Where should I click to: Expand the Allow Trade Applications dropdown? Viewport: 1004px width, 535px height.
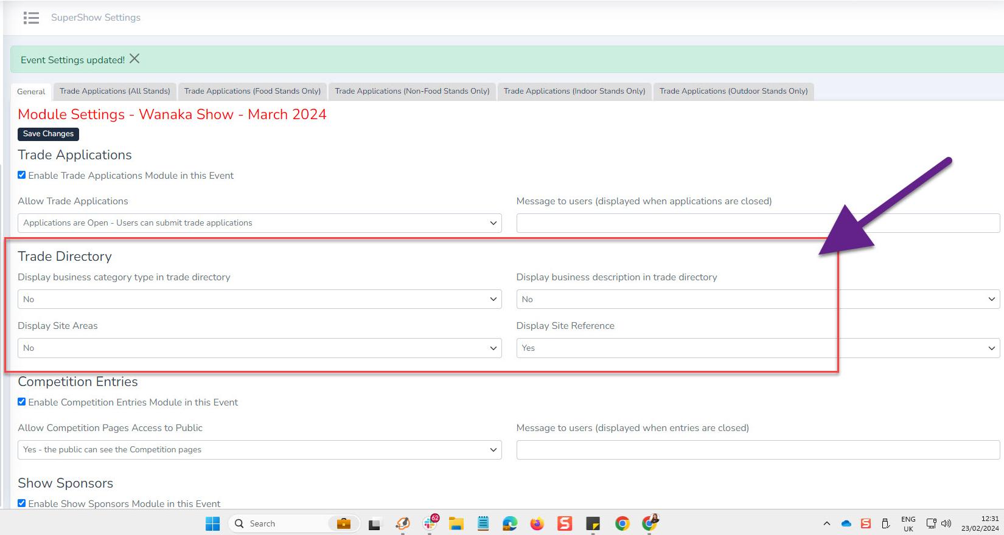[259, 223]
